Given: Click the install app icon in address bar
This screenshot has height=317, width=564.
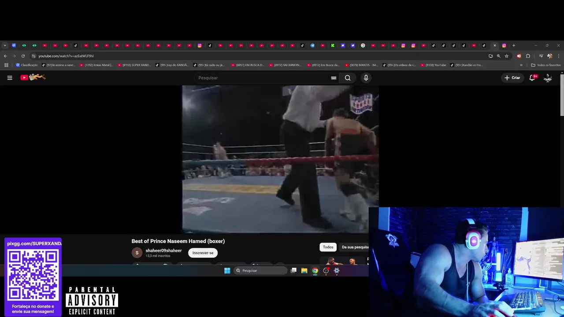Looking at the screenshot, I should tap(490, 56).
